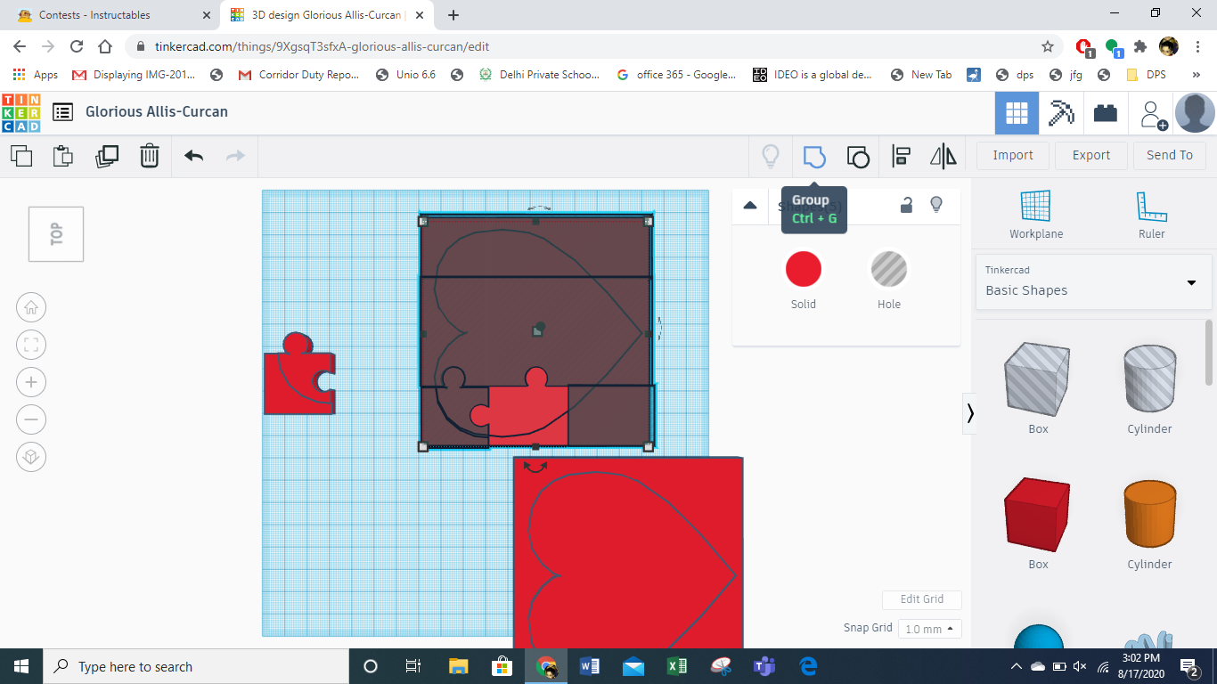Switch to orthographic or perspective view

pos(31,457)
